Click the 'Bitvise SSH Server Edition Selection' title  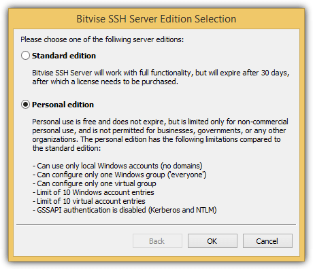156,19
